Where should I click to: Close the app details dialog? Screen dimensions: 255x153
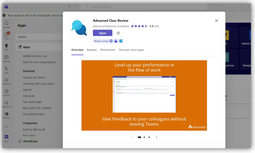click(x=216, y=21)
